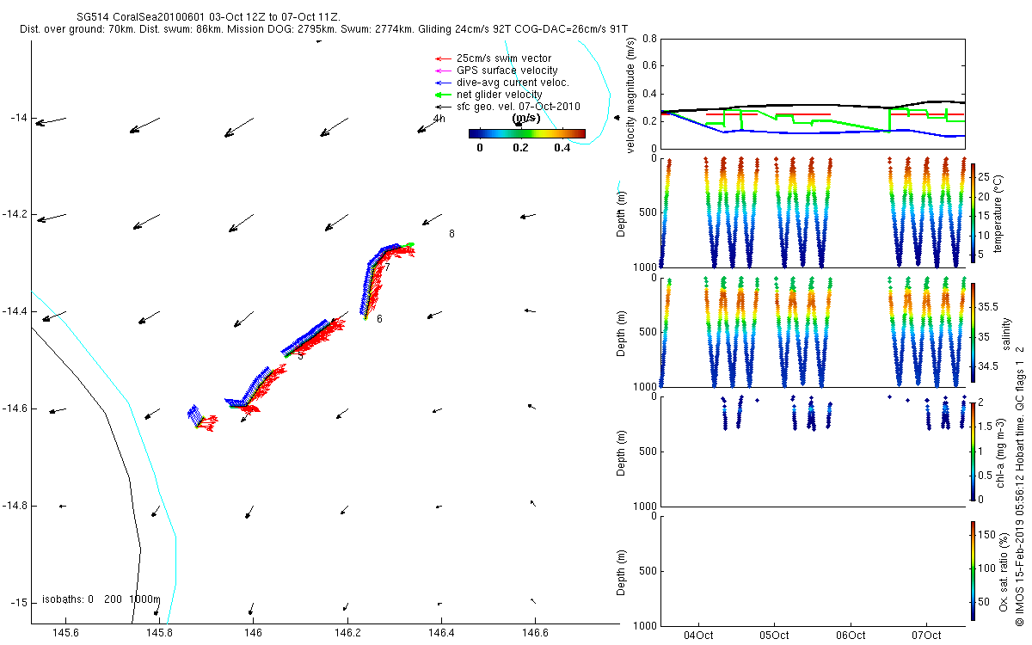Click the '-15' latitude tick label
Viewport: 1032px width, 645px height.
(x=18, y=603)
